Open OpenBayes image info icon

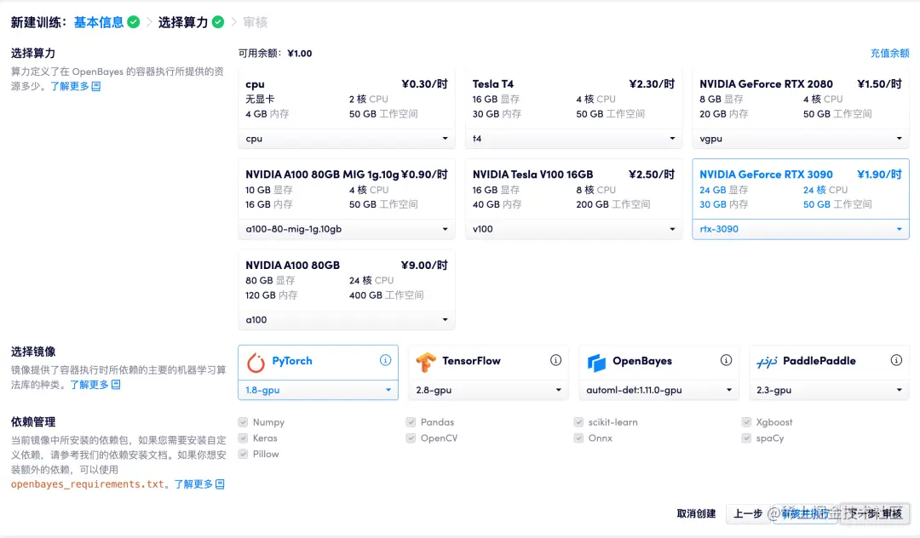(x=726, y=360)
